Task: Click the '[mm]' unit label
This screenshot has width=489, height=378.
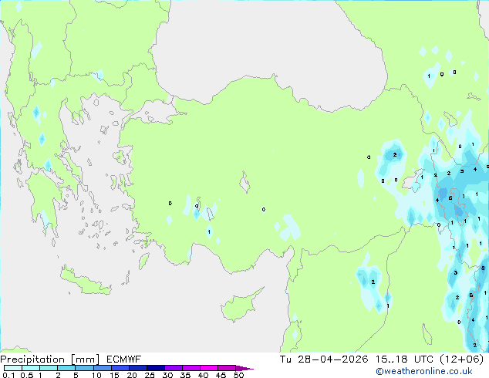Action: (86, 359)
